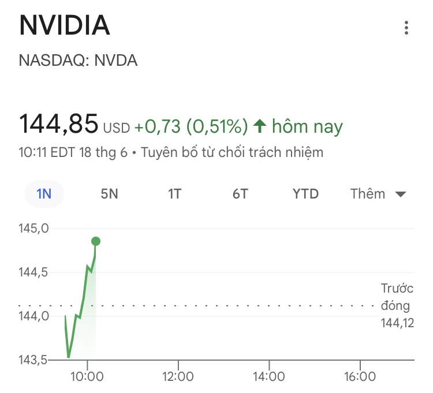Select the 1N time range tab
The height and width of the screenshot is (393, 433).
(x=44, y=194)
